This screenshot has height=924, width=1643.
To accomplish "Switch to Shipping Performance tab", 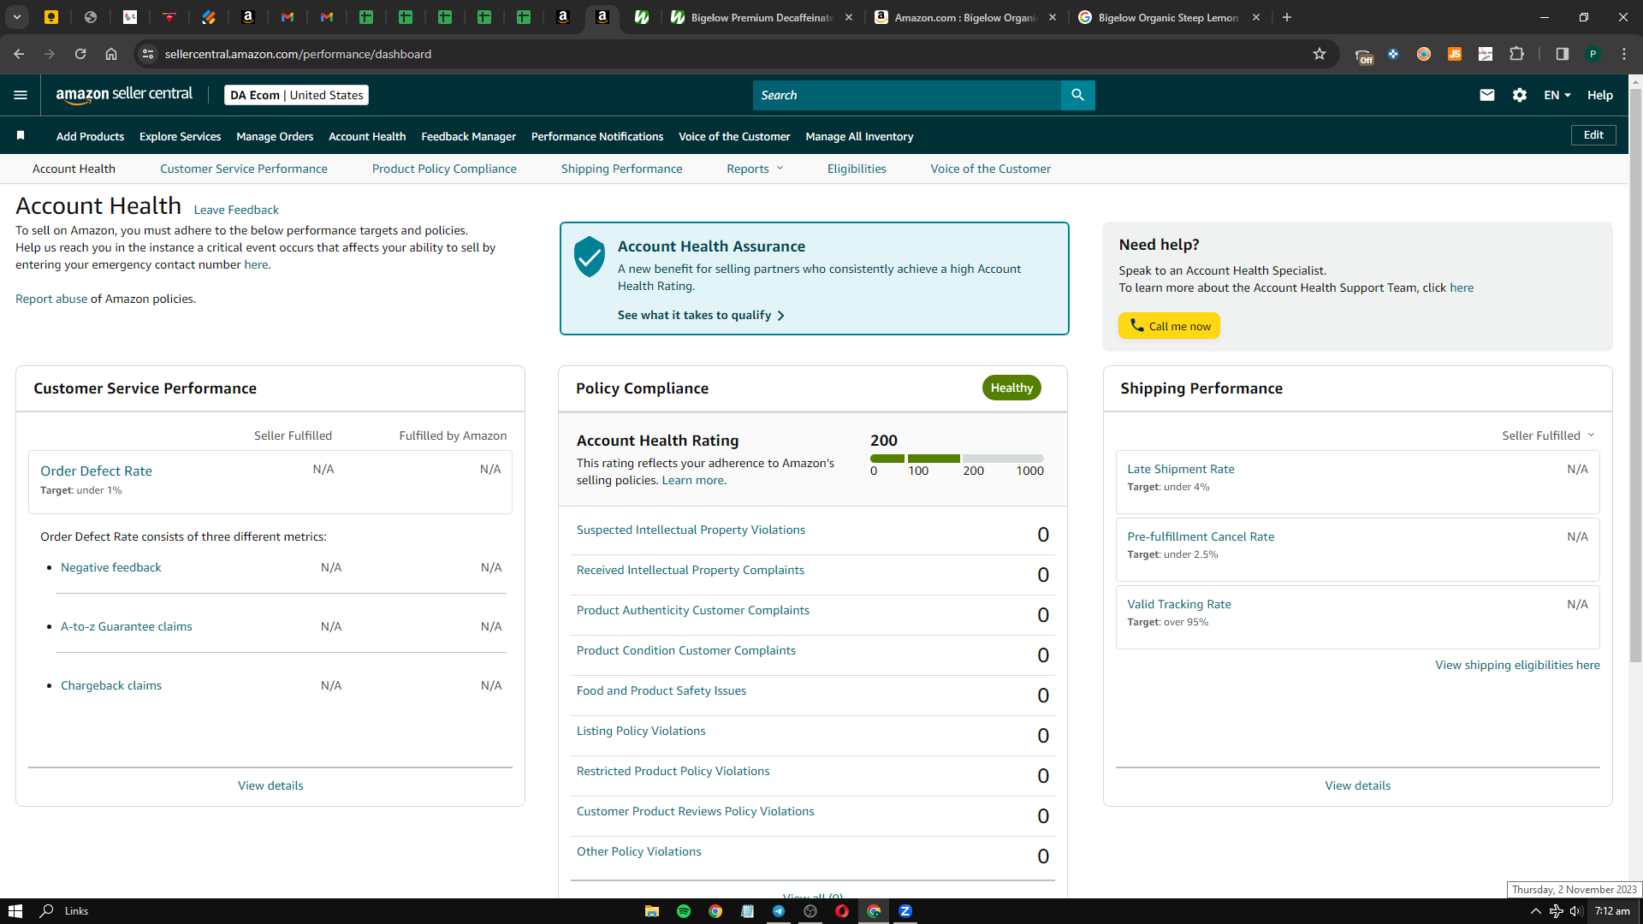I will pos(622,169).
